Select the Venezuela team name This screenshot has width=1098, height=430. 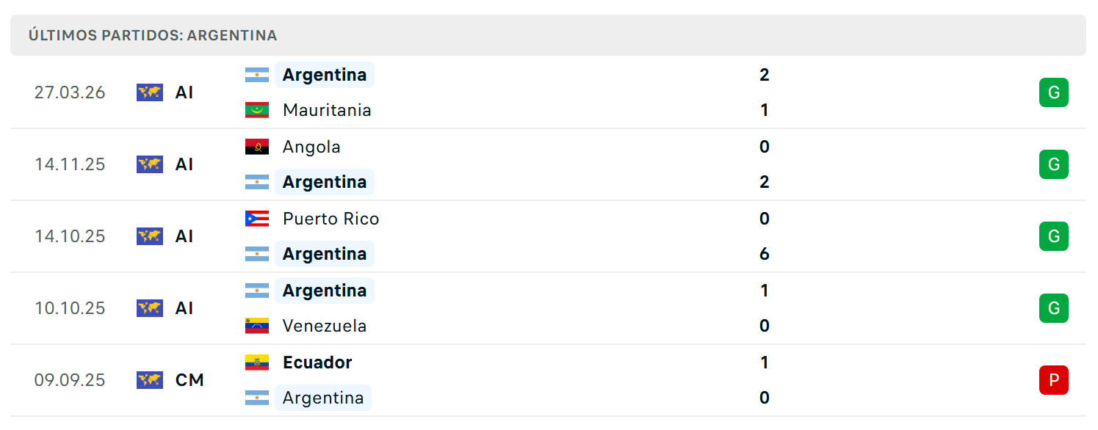pos(325,326)
